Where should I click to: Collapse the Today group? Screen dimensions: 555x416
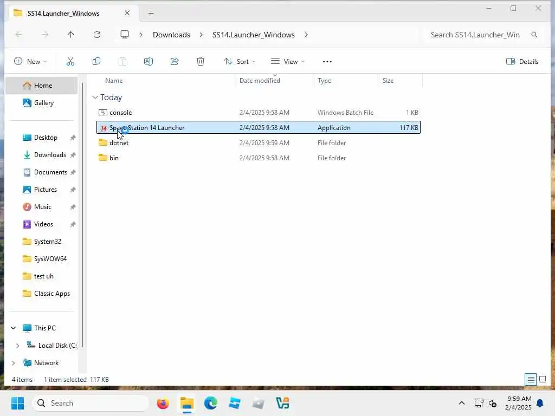click(x=95, y=97)
